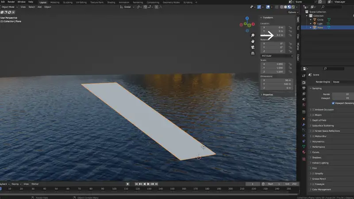Click the Circle object in outliner
This screenshot has width=354, height=199.
click(x=320, y=19)
